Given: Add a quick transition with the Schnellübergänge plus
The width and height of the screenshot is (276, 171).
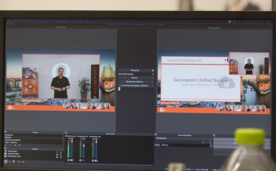Looking at the screenshot, I should 153,74.
